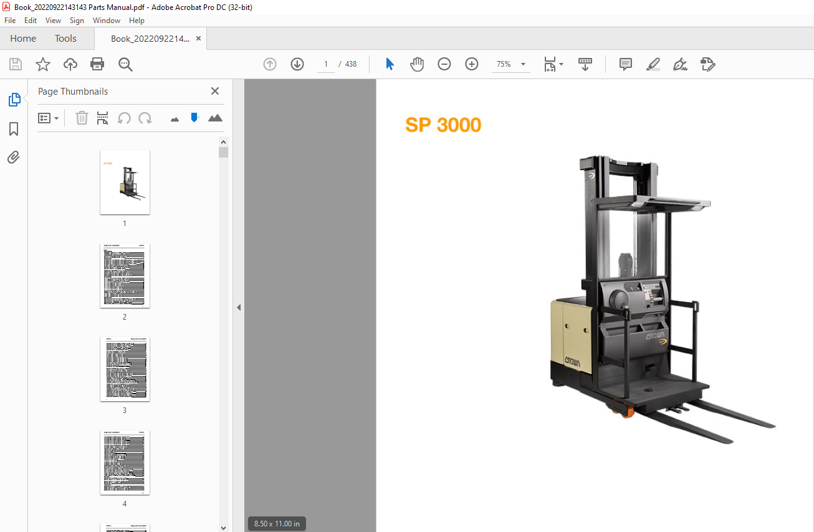Open the Sign menu
Image resolution: width=814 pixels, height=532 pixels.
pos(77,21)
